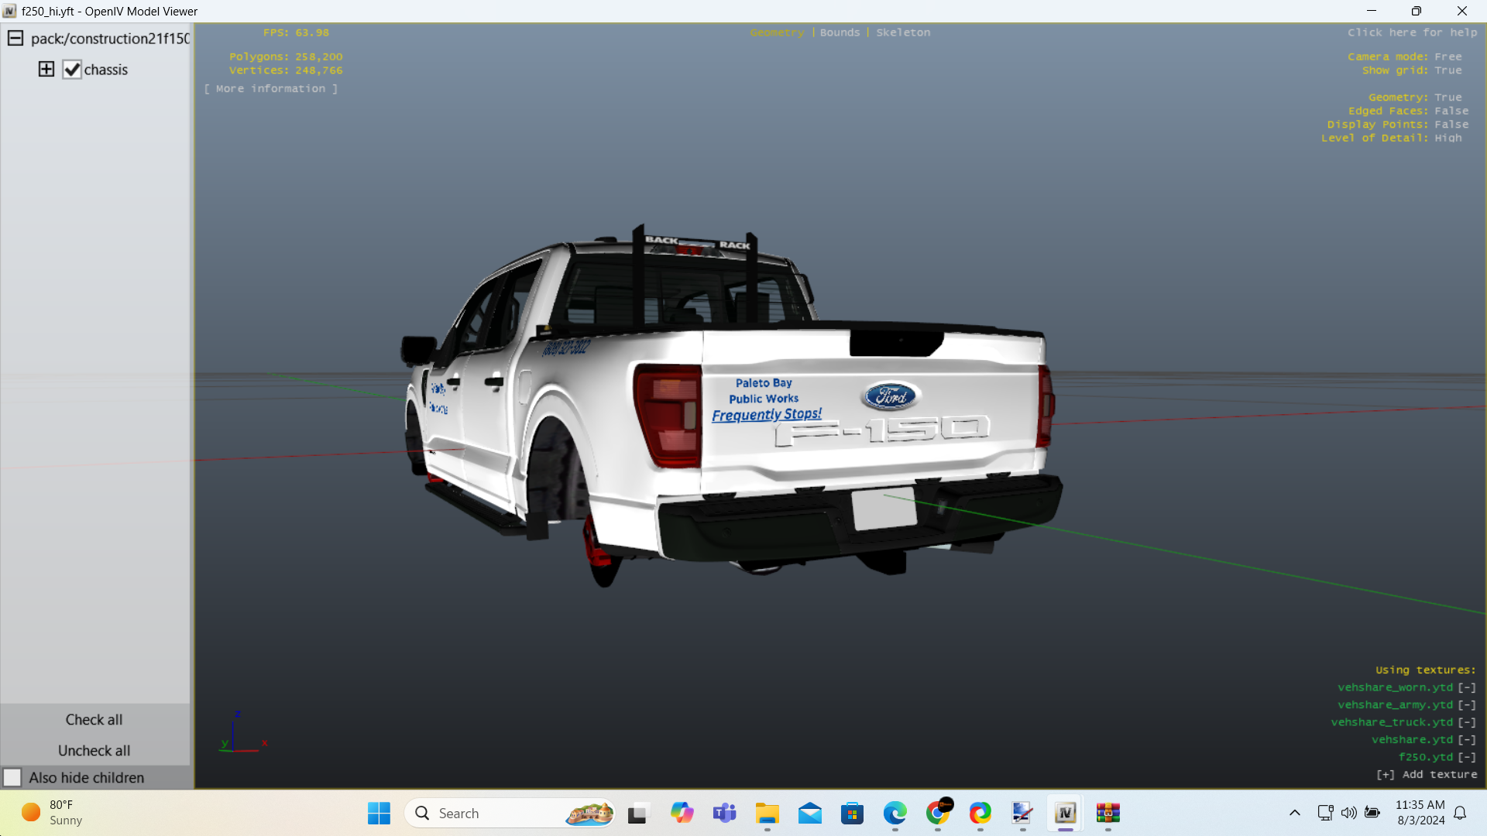Open Windows Start menu icon

(379, 814)
